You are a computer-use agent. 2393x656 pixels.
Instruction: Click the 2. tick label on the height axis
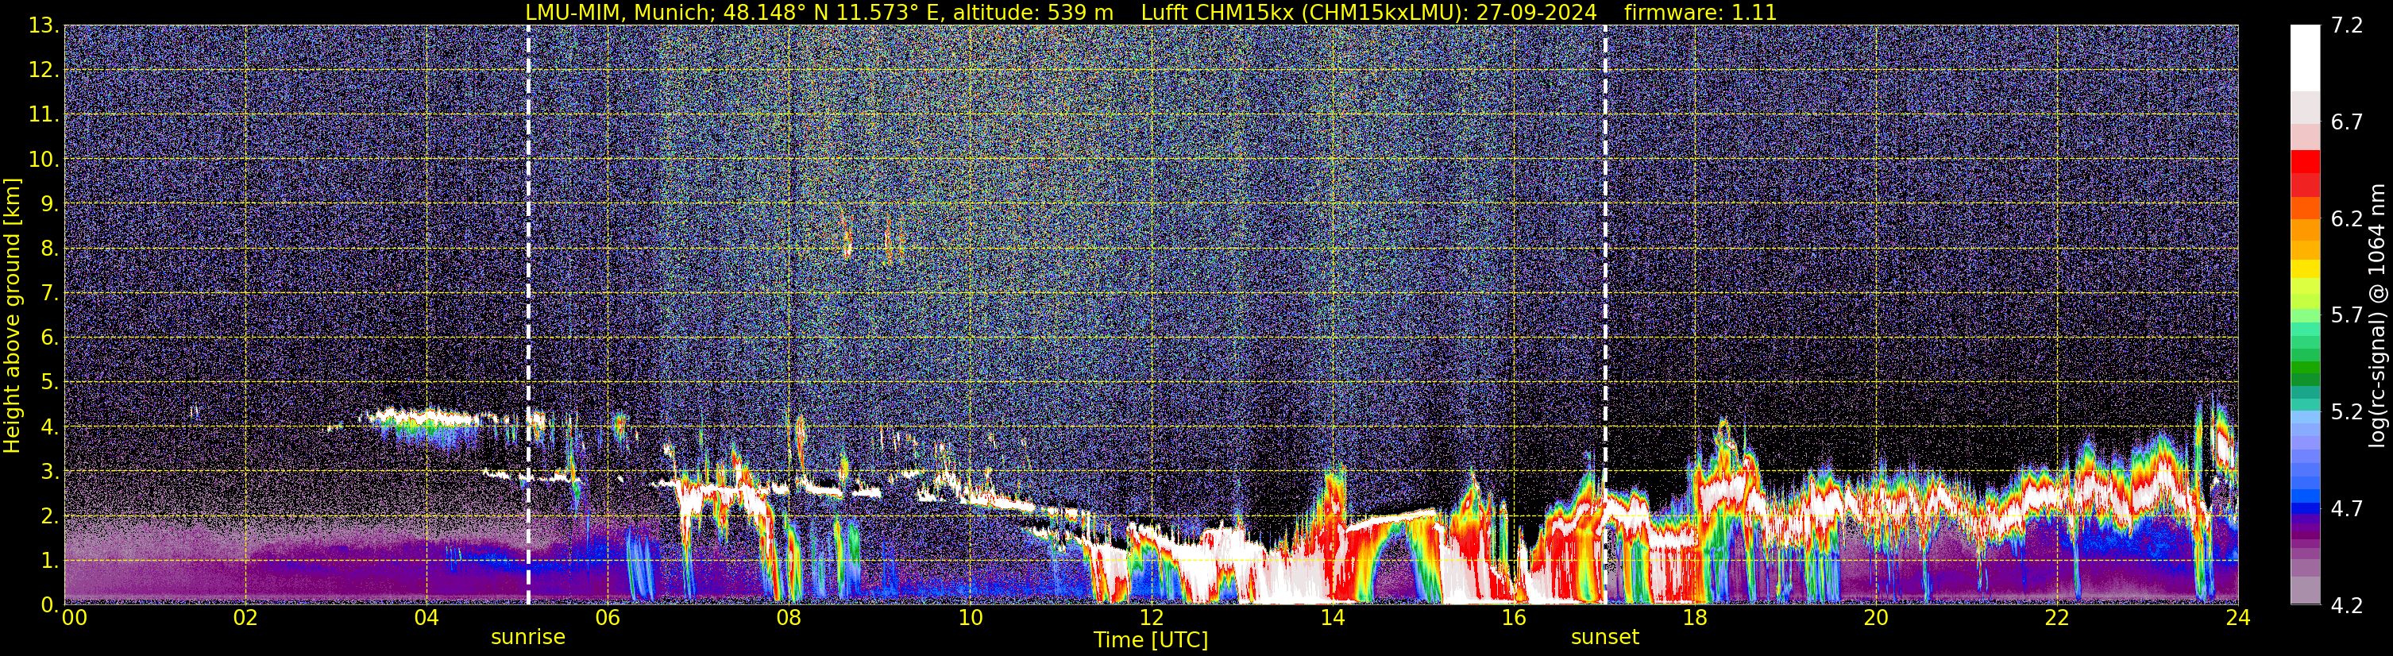tap(50, 515)
